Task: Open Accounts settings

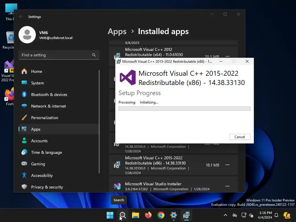Action: (x=58, y=141)
